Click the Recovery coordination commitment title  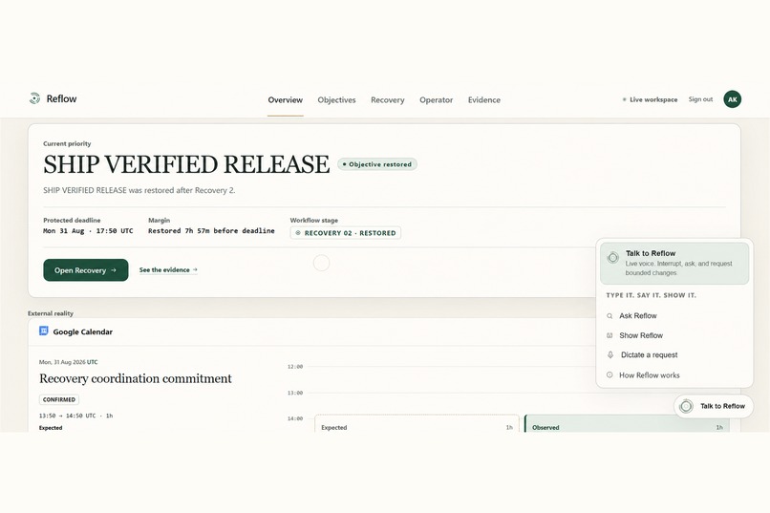(135, 378)
